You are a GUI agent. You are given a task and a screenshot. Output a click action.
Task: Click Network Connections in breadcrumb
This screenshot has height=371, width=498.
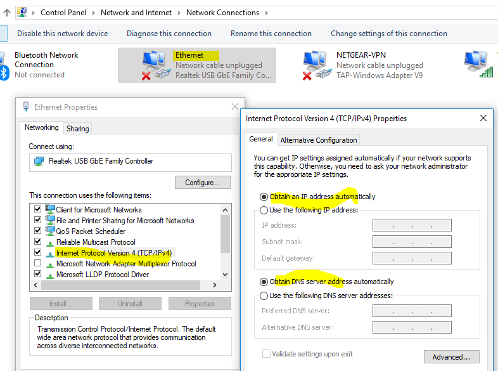pyautogui.click(x=222, y=13)
